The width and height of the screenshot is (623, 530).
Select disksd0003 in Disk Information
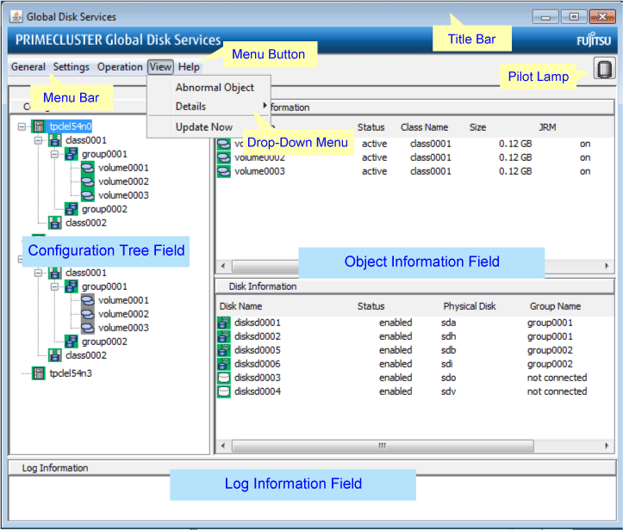pos(257,378)
